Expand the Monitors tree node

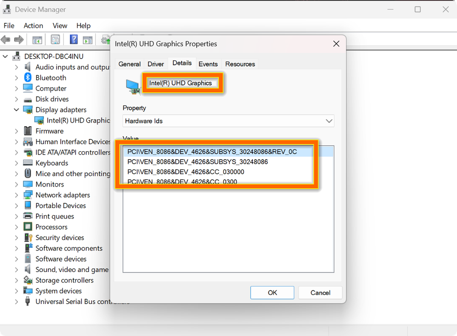pos(16,184)
